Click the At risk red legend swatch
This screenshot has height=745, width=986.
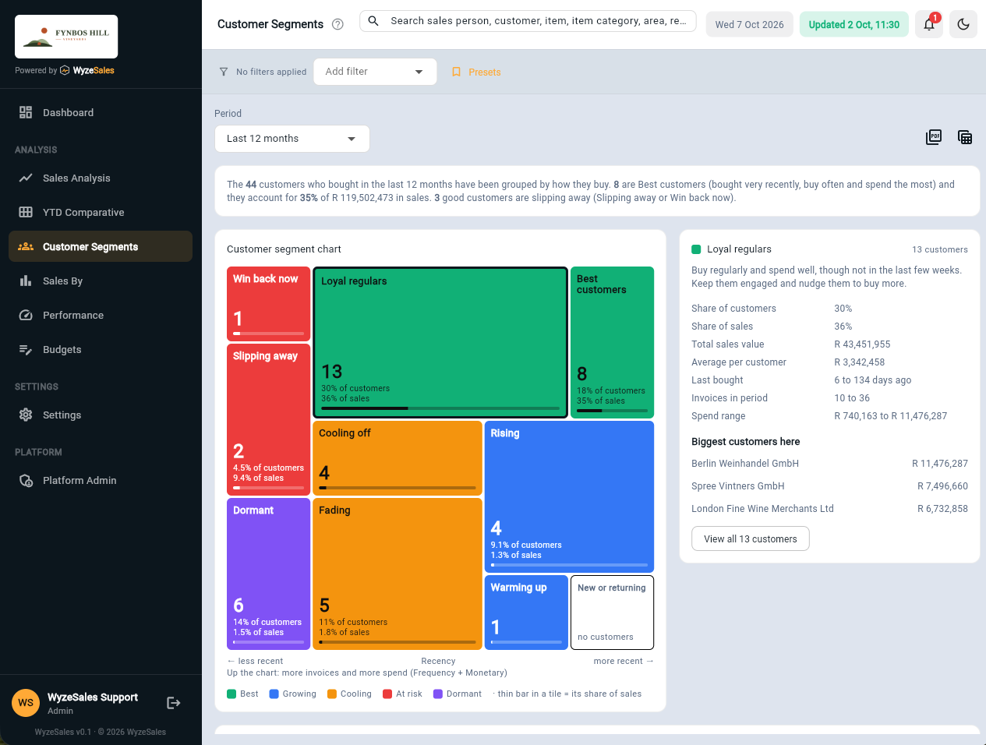tap(387, 694)
